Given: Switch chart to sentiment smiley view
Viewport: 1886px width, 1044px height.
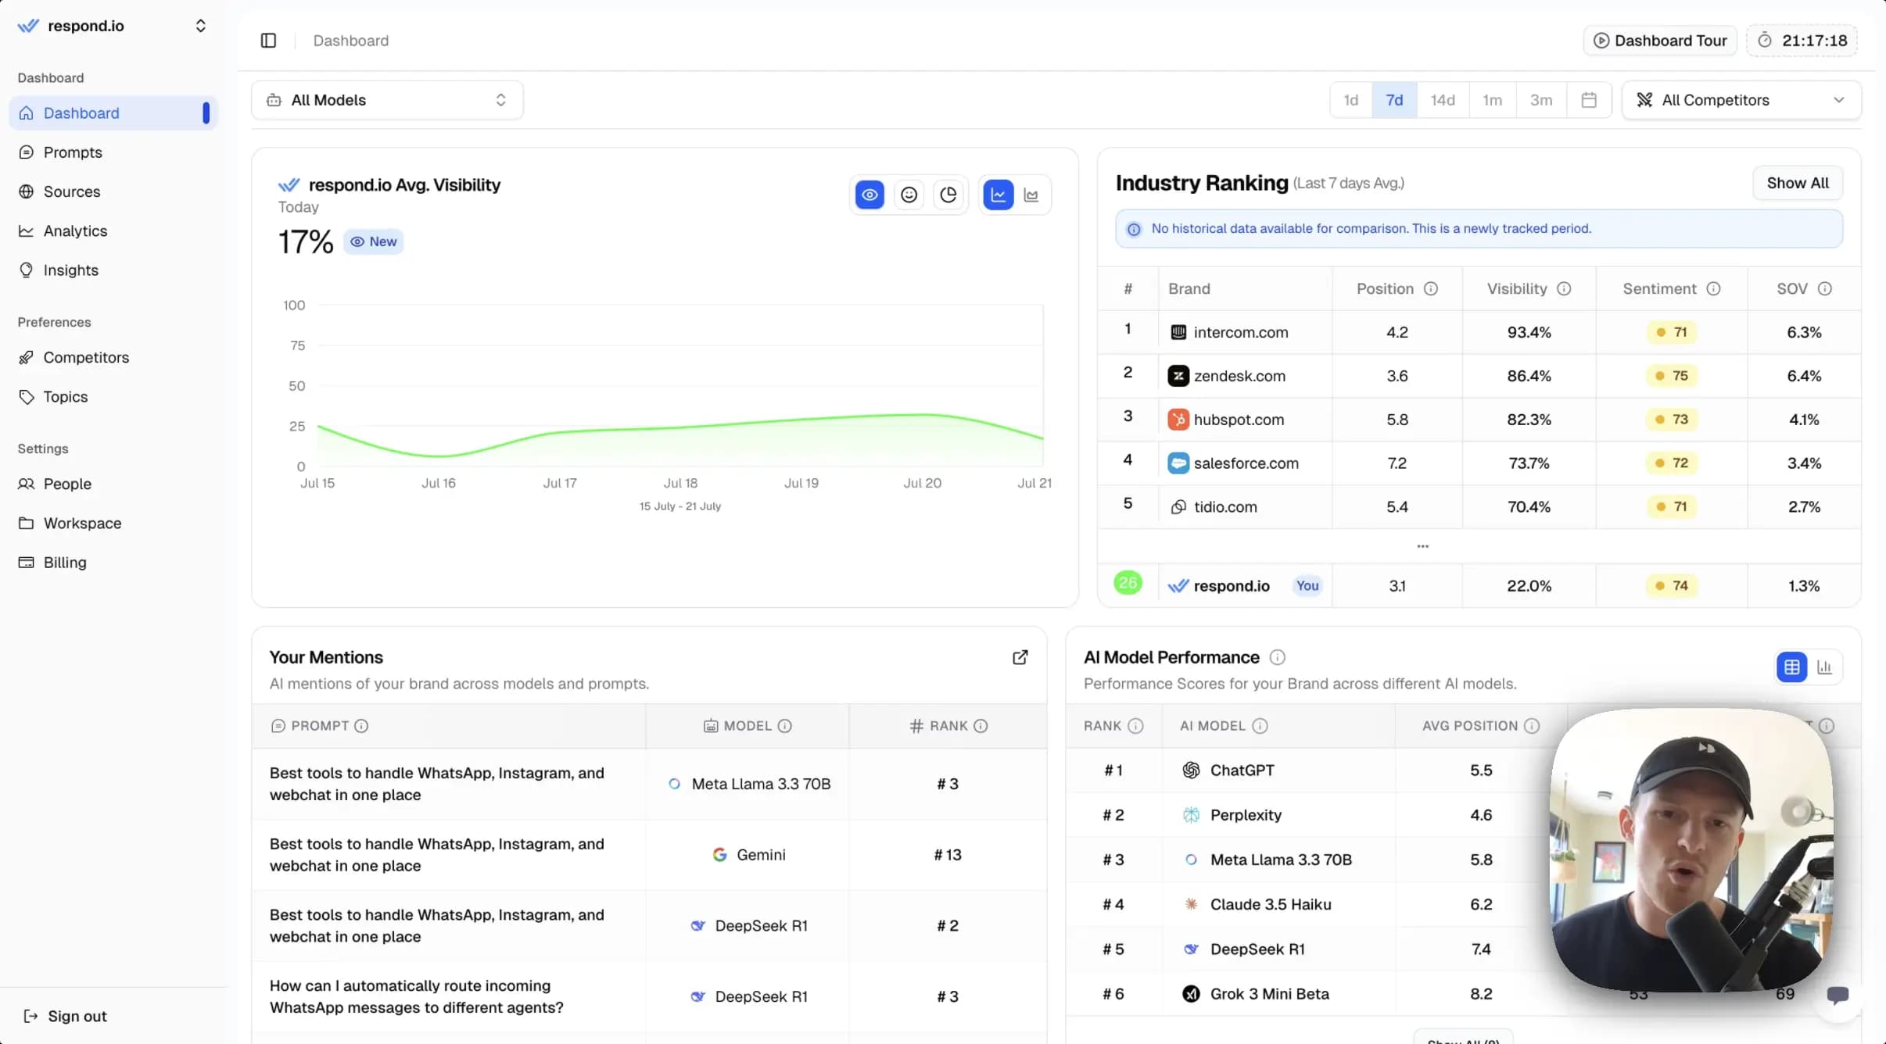Looking at the screenshot, I should [x=909, y=194].
